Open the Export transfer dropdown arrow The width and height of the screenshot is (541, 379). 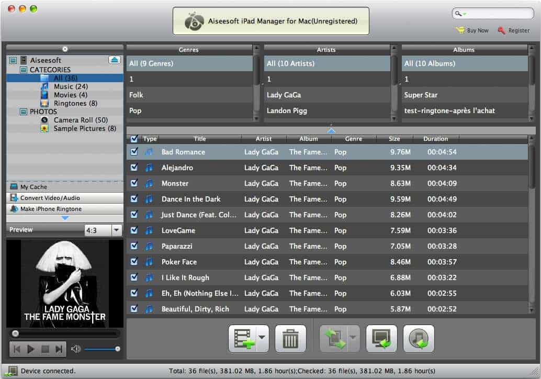point(353,338)
